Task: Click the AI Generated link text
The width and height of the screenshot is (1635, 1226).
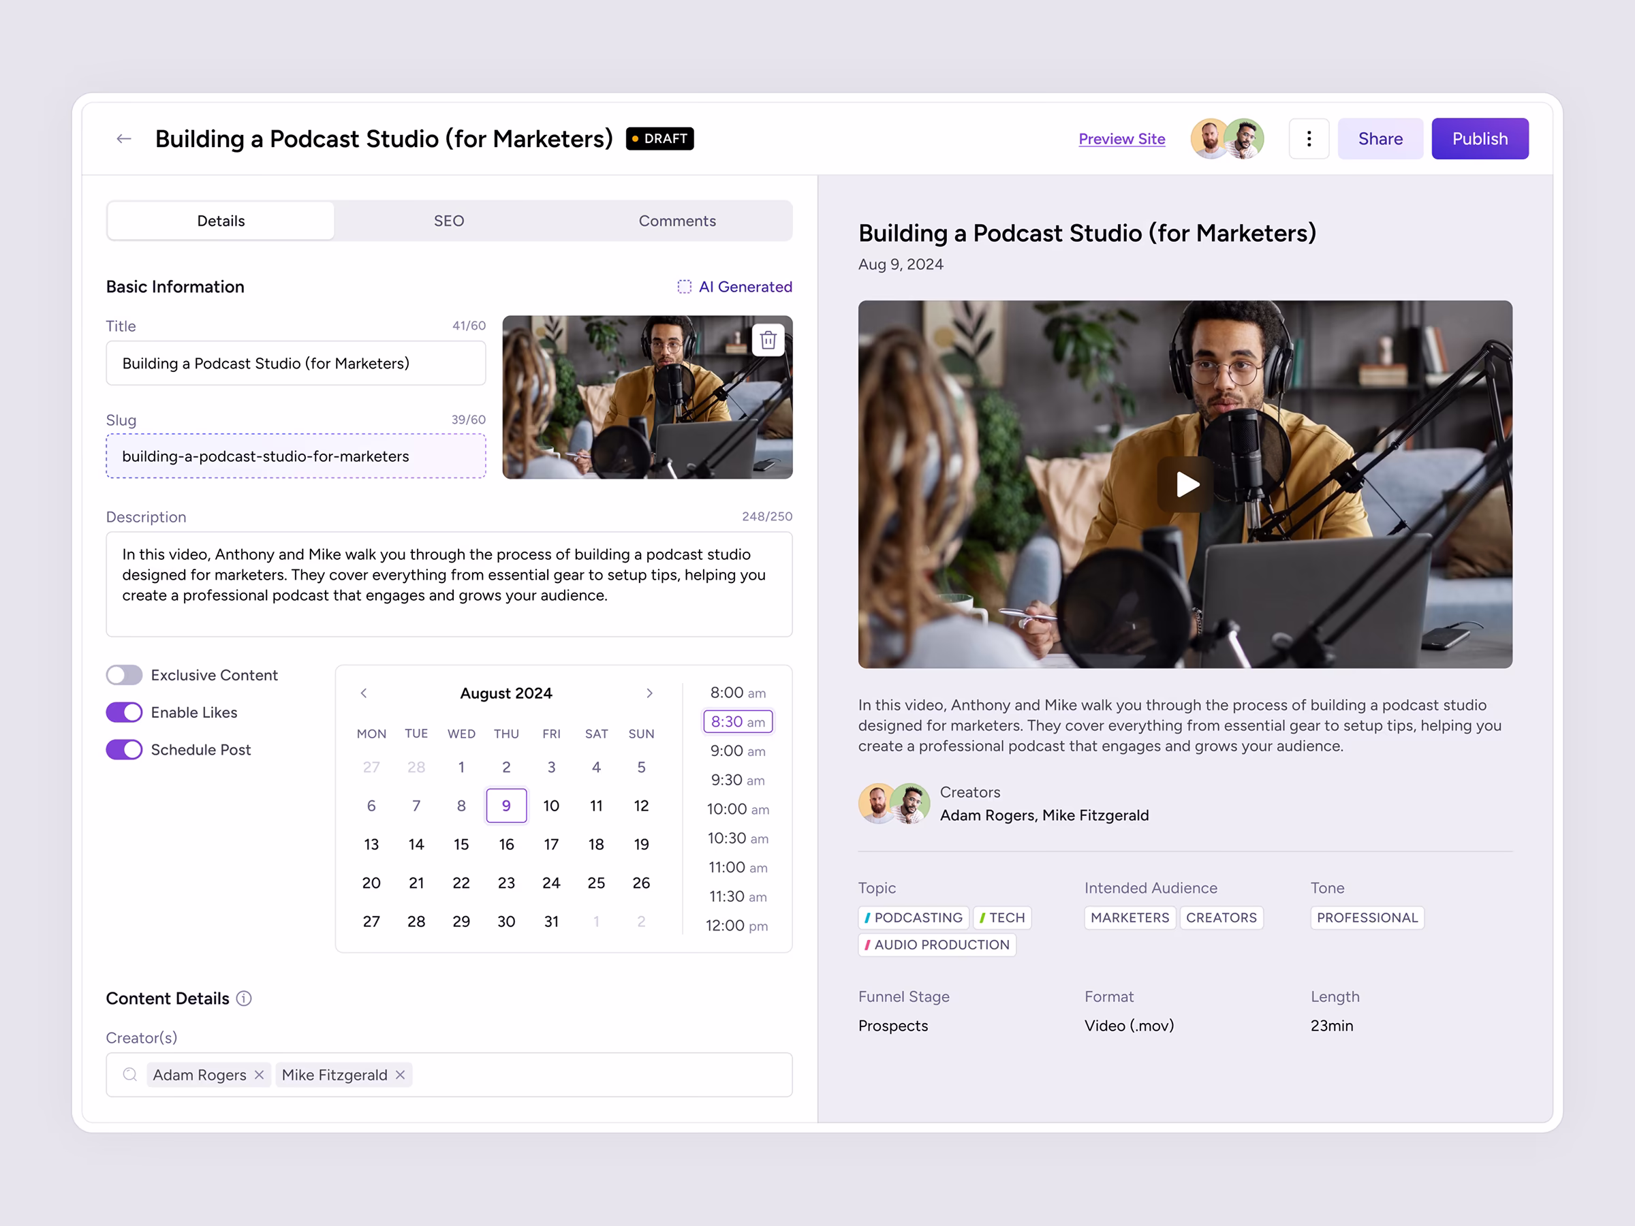Action: 745,287
